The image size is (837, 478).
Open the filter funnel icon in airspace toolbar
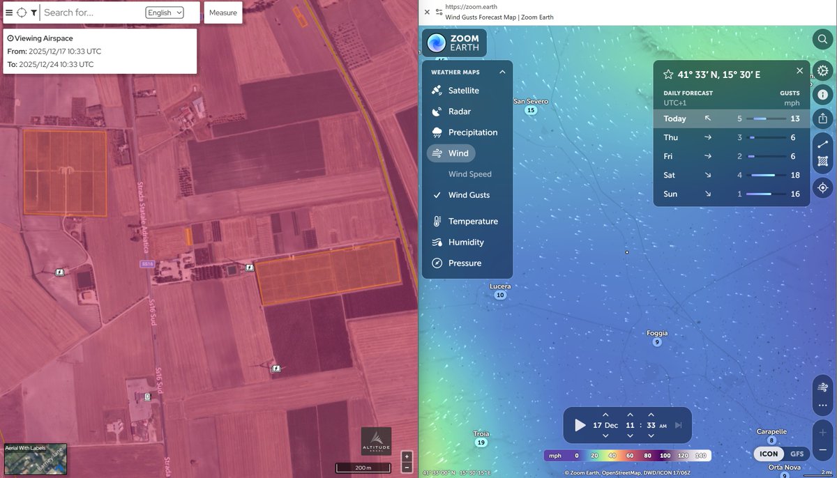tap(33, 13)
